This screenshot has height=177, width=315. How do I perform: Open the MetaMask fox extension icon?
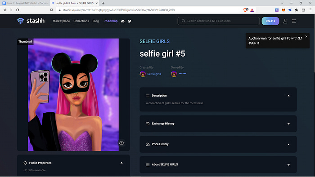pyautogui.click(x=283, y=10)
